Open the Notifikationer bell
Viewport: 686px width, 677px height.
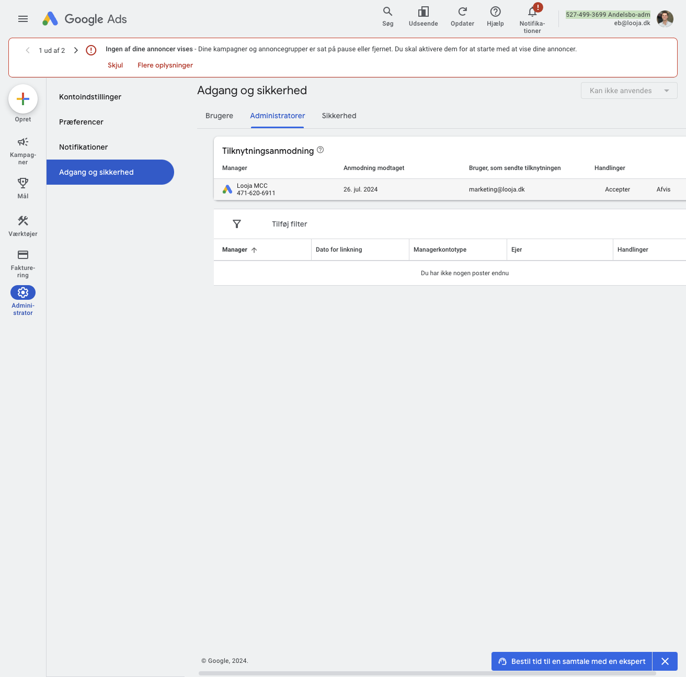tap(532, 19)
